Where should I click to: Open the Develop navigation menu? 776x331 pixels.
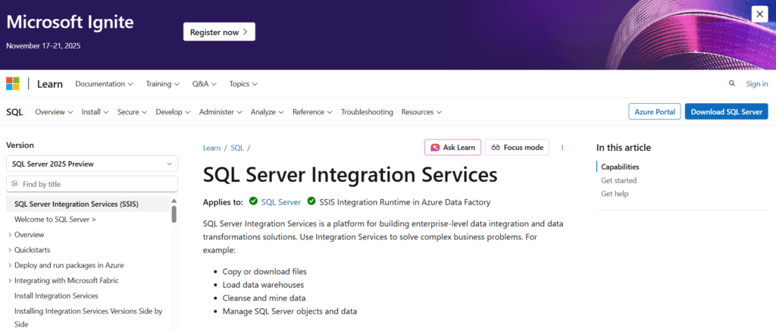174,112
